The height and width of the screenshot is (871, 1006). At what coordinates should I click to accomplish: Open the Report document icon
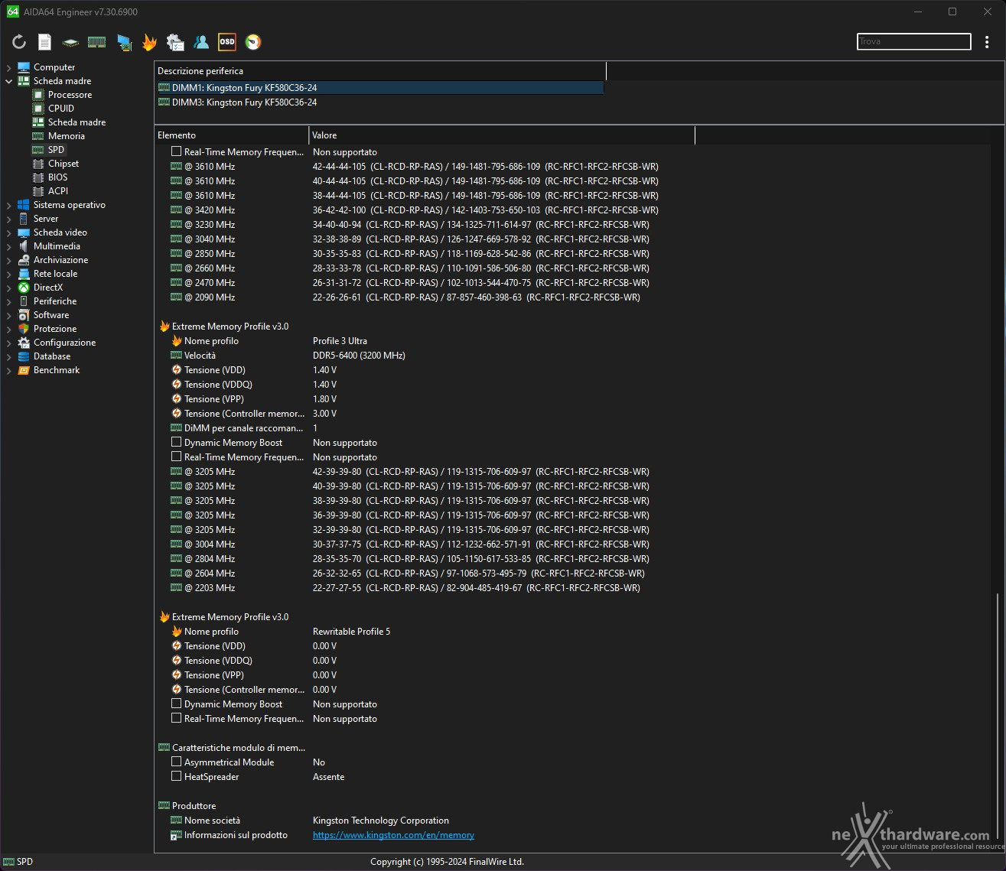pyautogui.click(x=45, y=42)
